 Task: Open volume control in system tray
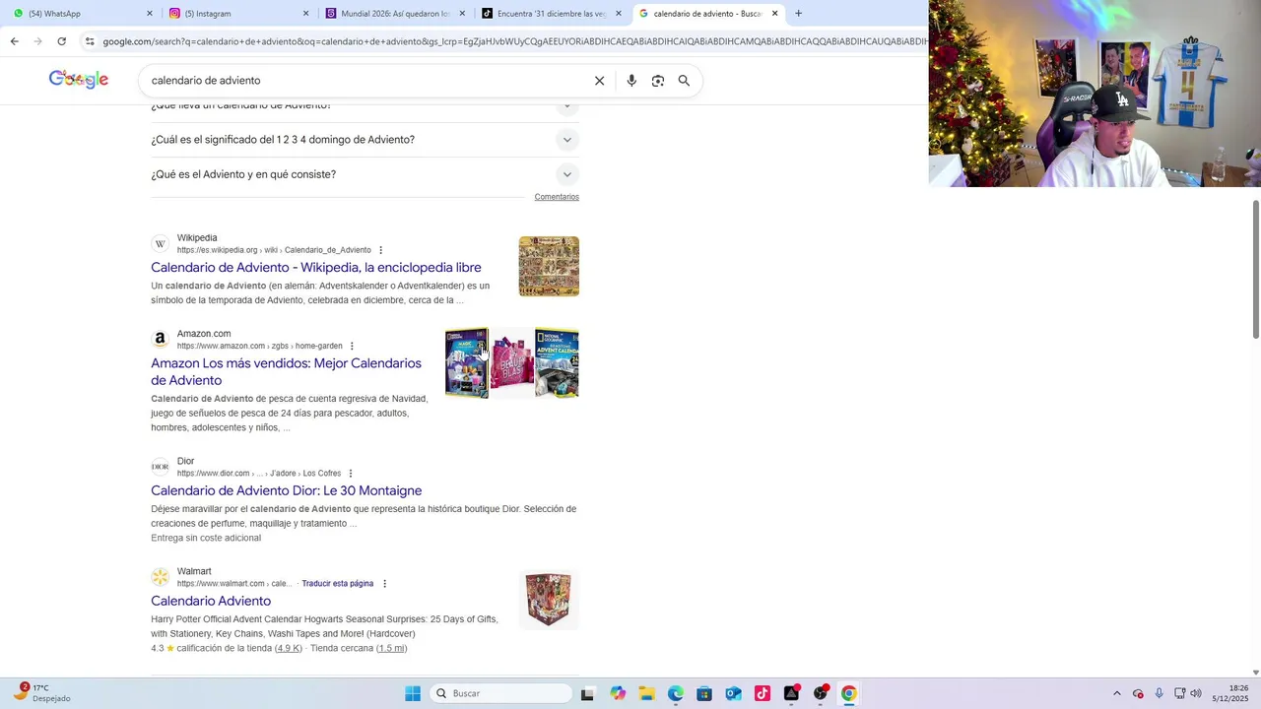[1196, 693]
